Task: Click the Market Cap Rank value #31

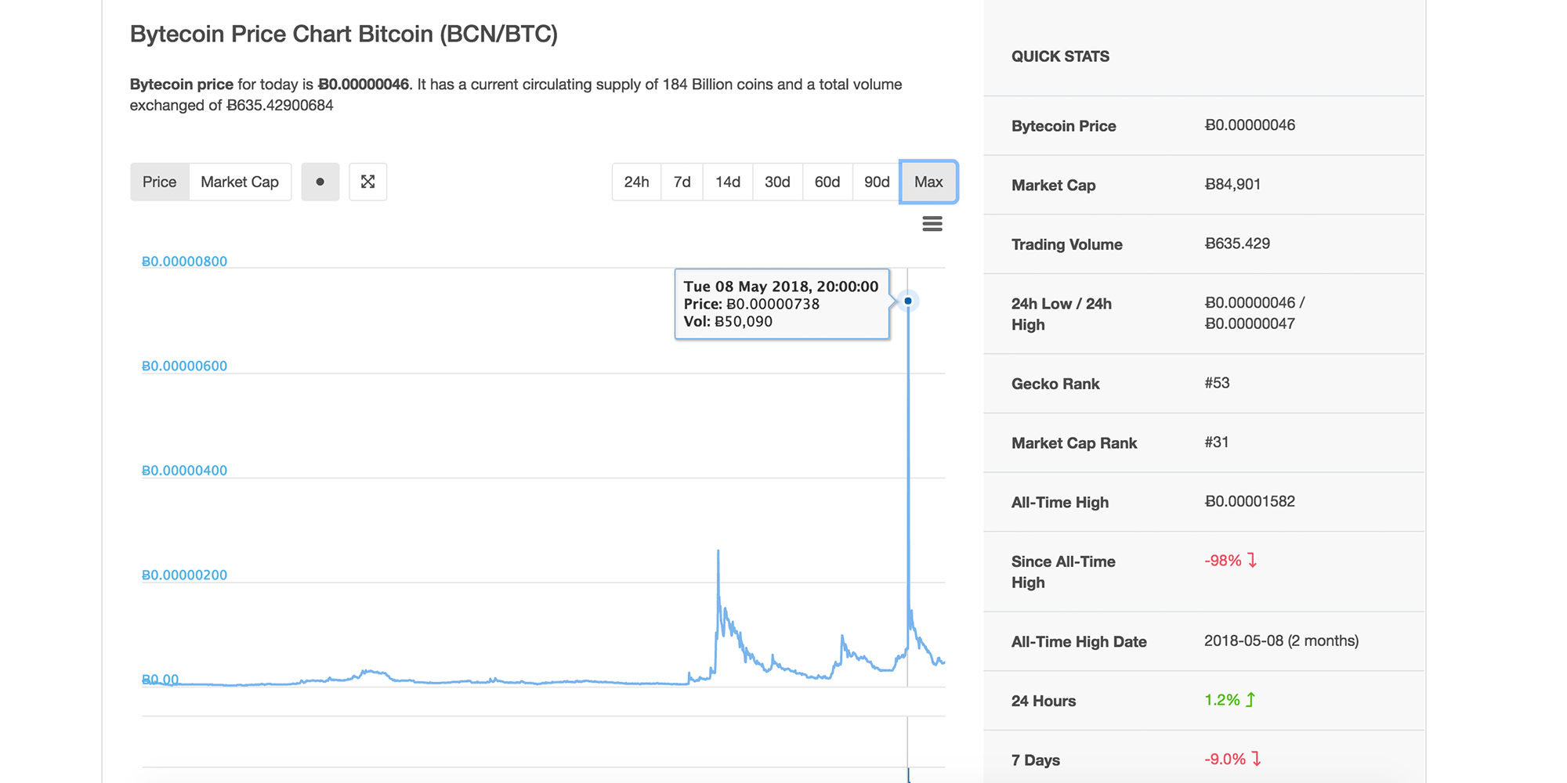Action: tap(1217, 442)
